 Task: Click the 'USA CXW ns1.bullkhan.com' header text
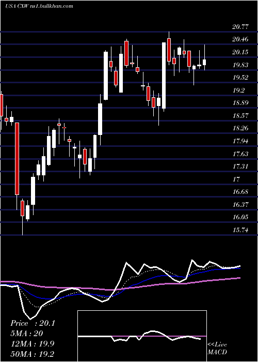coord(39,6)
